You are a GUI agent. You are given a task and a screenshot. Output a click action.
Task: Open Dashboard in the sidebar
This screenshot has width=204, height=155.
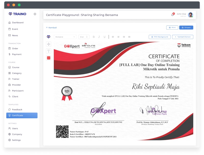click(18, 22)
